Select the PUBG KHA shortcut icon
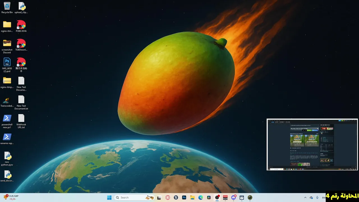This screenshot has height=202, width=359. [21, 26]
